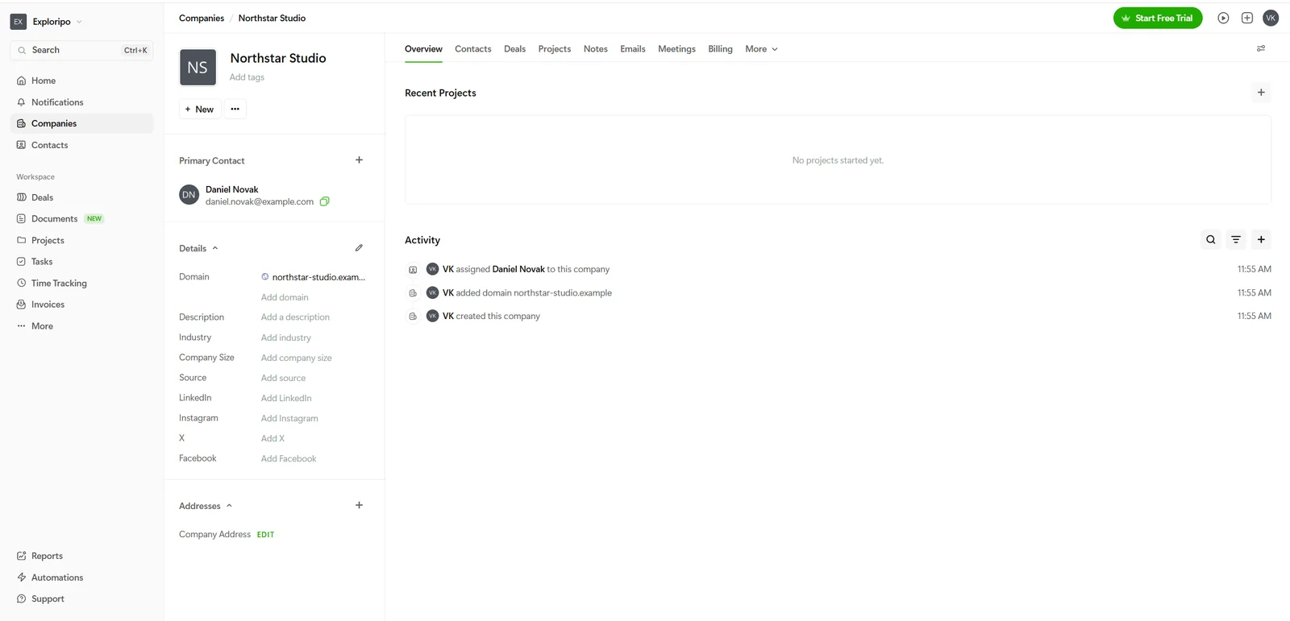Click Add domain field
Viewport: 1290px width, 621px height.
point(285,297)
